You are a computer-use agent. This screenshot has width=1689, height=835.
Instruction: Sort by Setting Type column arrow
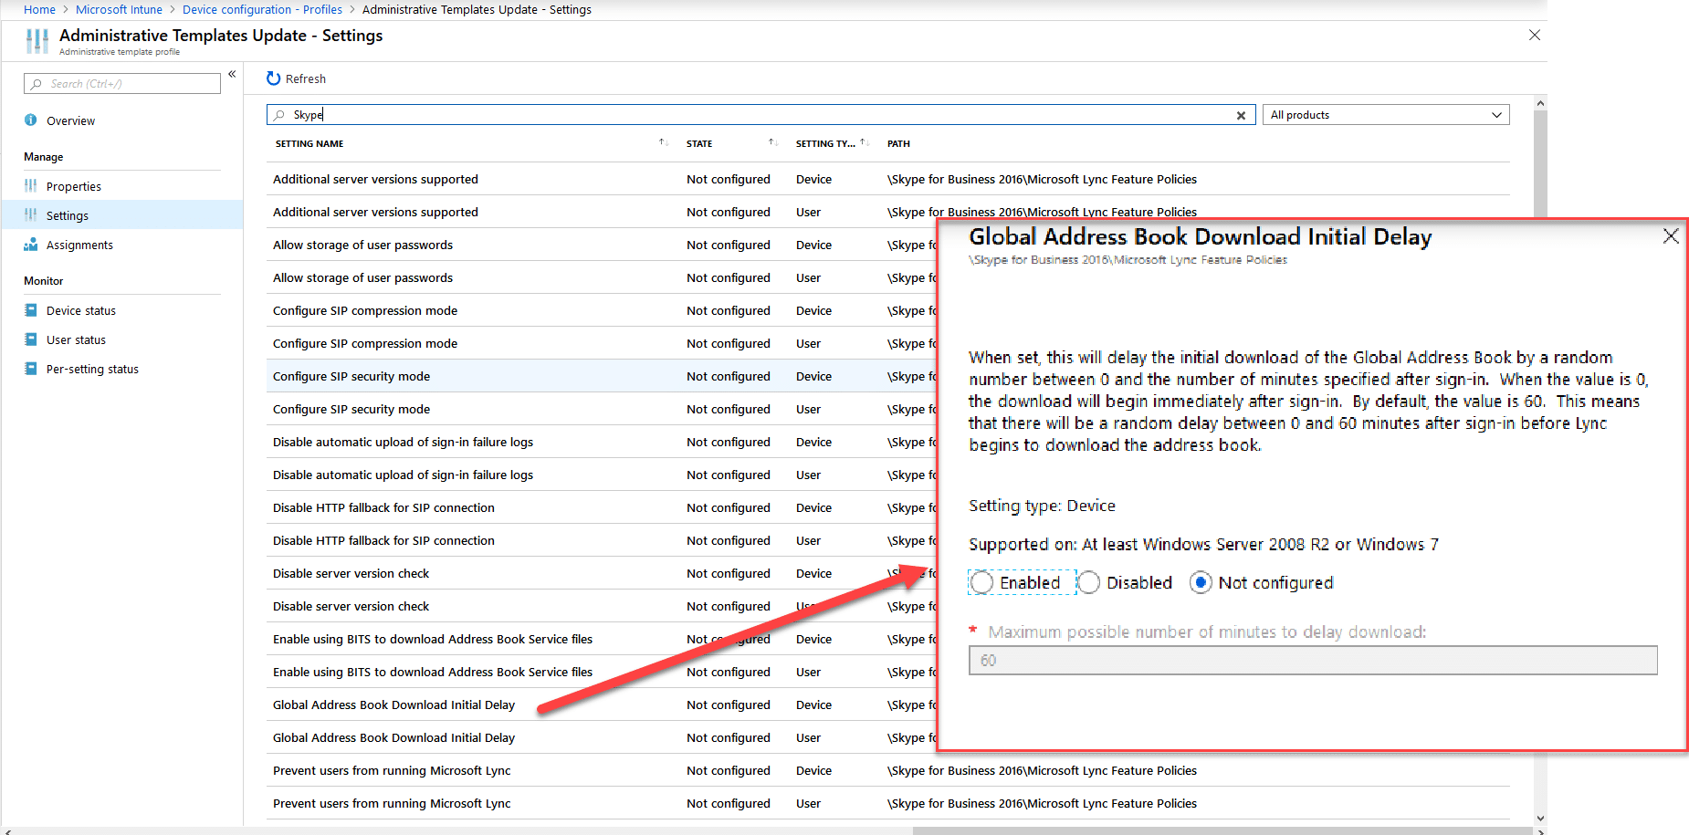click(864, 142)
